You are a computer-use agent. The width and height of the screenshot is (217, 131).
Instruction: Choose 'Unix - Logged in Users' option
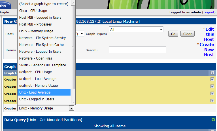(44, 99)
